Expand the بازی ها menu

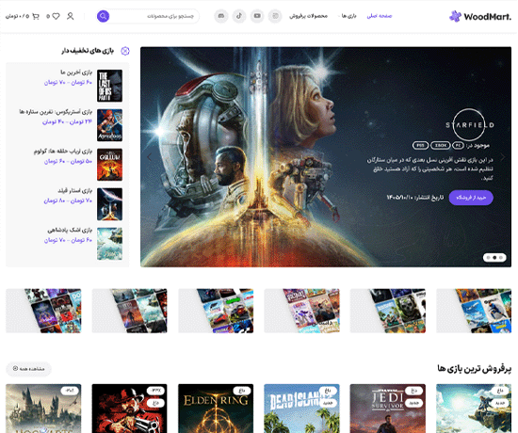point(348,16)
